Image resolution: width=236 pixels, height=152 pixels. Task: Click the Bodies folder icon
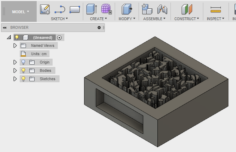32,70
